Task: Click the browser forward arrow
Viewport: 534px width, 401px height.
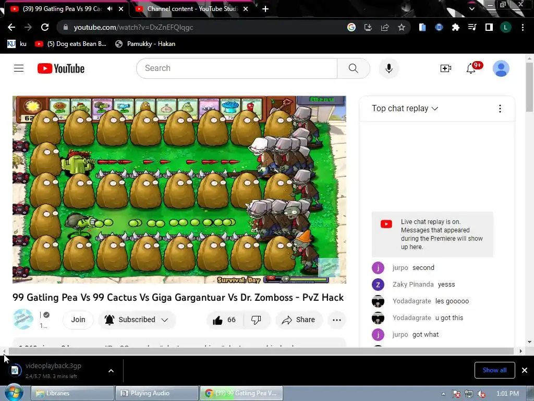Action: tap(28, 27)
